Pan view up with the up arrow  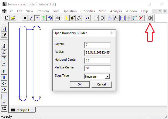tap(4, 72)
